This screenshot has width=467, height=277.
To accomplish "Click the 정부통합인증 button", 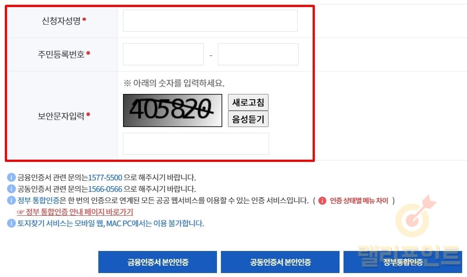I will [x=403, y=262].
